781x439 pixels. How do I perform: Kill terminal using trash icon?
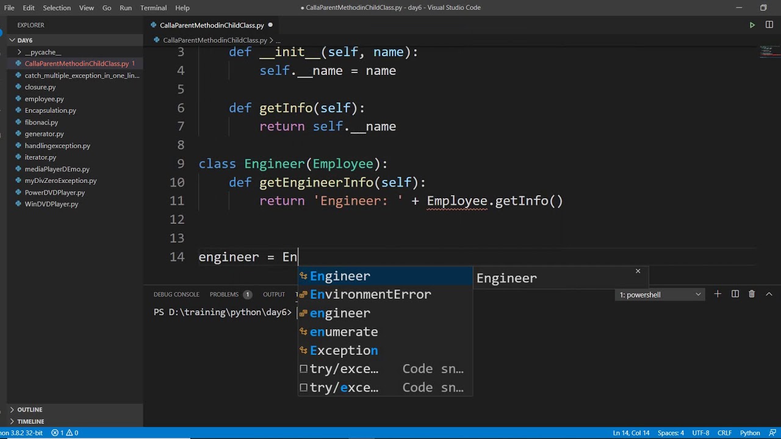coord(752,294)
